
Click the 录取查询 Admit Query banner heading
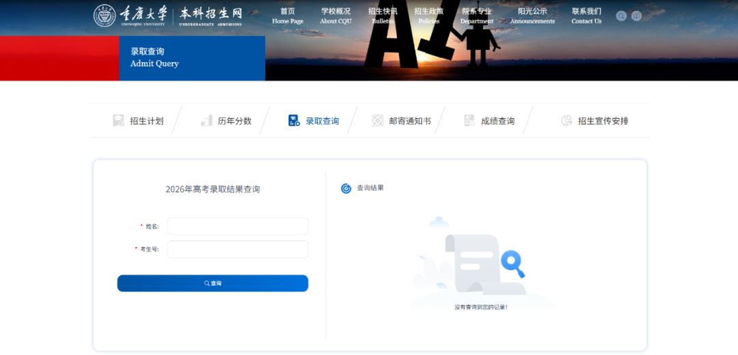coord(154,57)
